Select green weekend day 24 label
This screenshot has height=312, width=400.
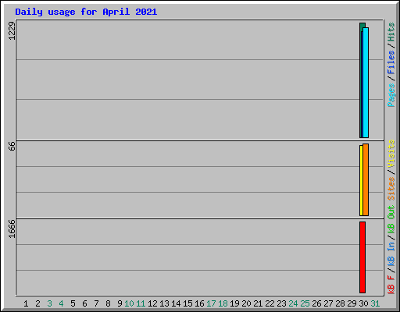pos(293,303)
